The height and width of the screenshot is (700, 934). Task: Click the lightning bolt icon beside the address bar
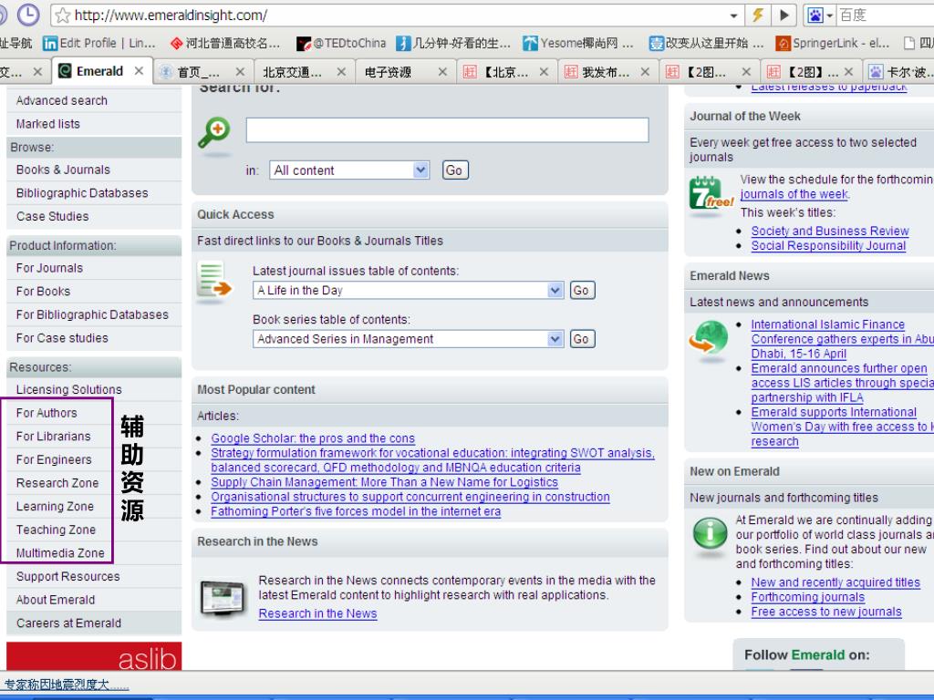click(758, 15)
